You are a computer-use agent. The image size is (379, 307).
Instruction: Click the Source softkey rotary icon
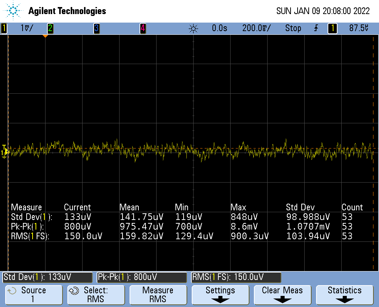11,291
